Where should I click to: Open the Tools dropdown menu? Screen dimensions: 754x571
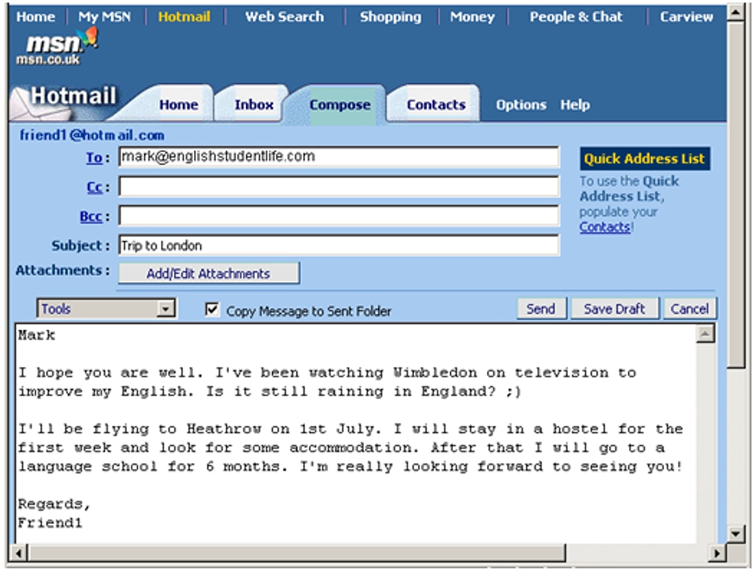[165, 309]
